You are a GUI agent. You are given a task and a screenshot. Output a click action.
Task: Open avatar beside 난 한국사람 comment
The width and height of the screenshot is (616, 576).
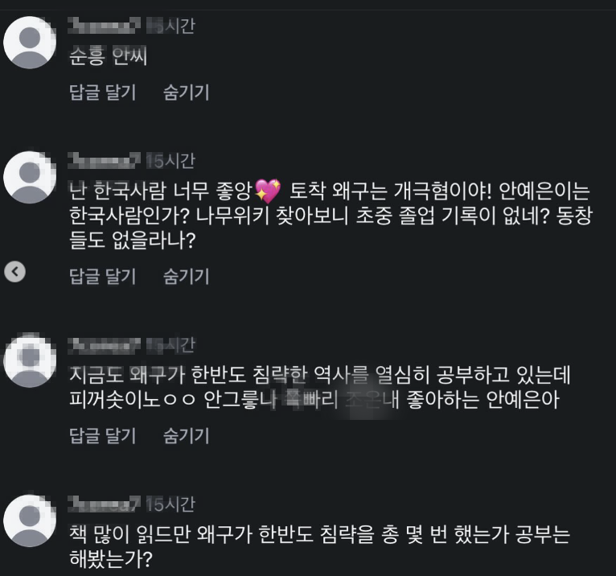pyautogui.click(x=30, y=177)
